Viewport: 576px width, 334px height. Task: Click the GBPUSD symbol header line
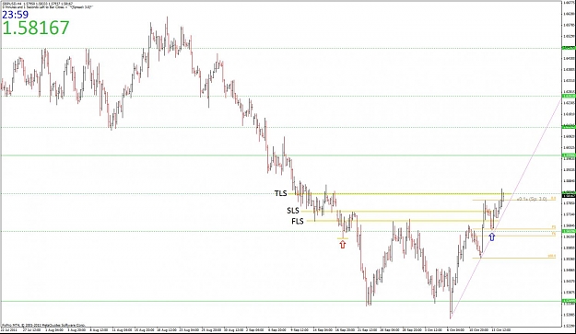(38, 4)
